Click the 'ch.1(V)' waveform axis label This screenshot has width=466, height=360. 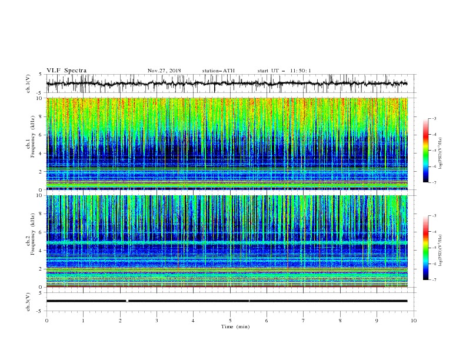coord(28,84)
